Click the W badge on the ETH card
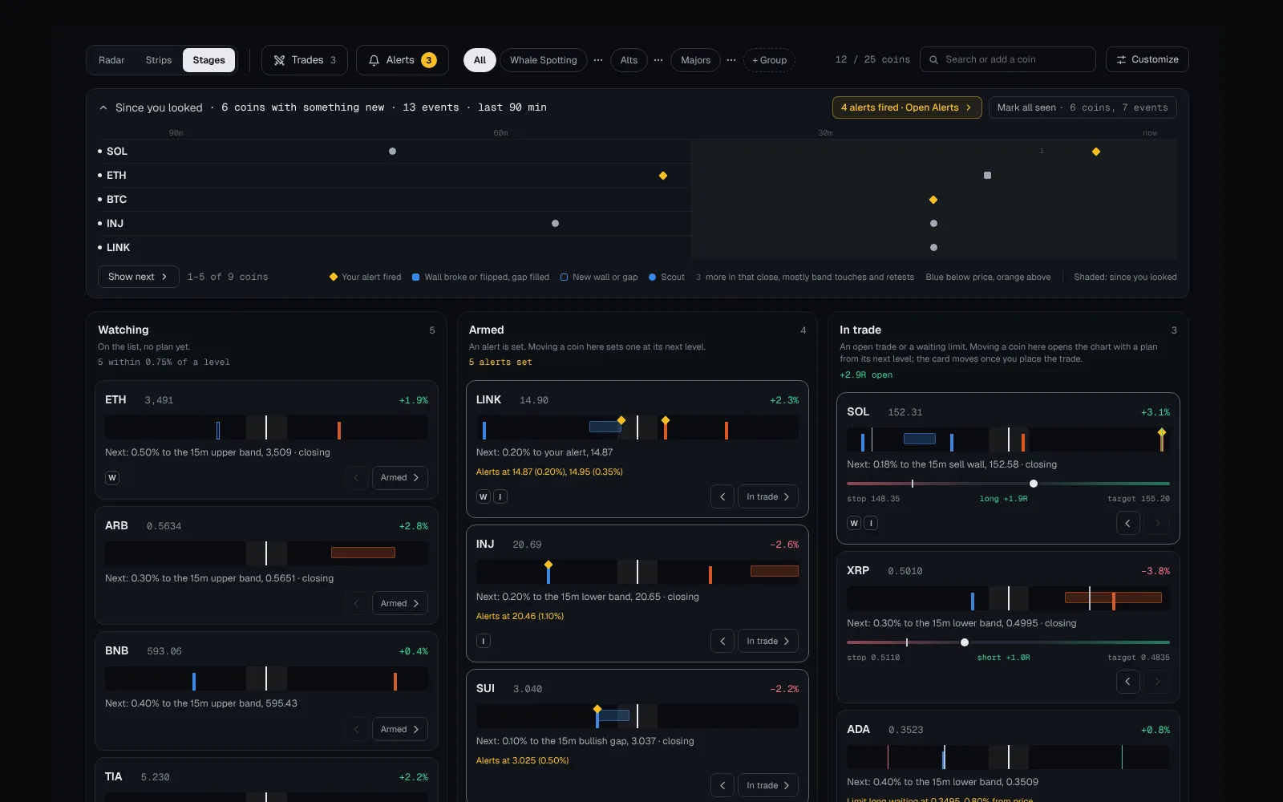This screenshot has height=802, width=1283. click(x=112, y=478)
